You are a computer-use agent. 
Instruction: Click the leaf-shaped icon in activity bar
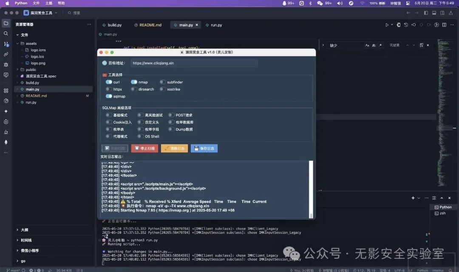6,142
